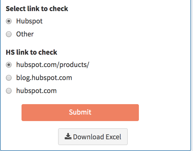Click the last 'hubspot.com' label text
Screen dimensions: 193x151
(x=37, y=91)
